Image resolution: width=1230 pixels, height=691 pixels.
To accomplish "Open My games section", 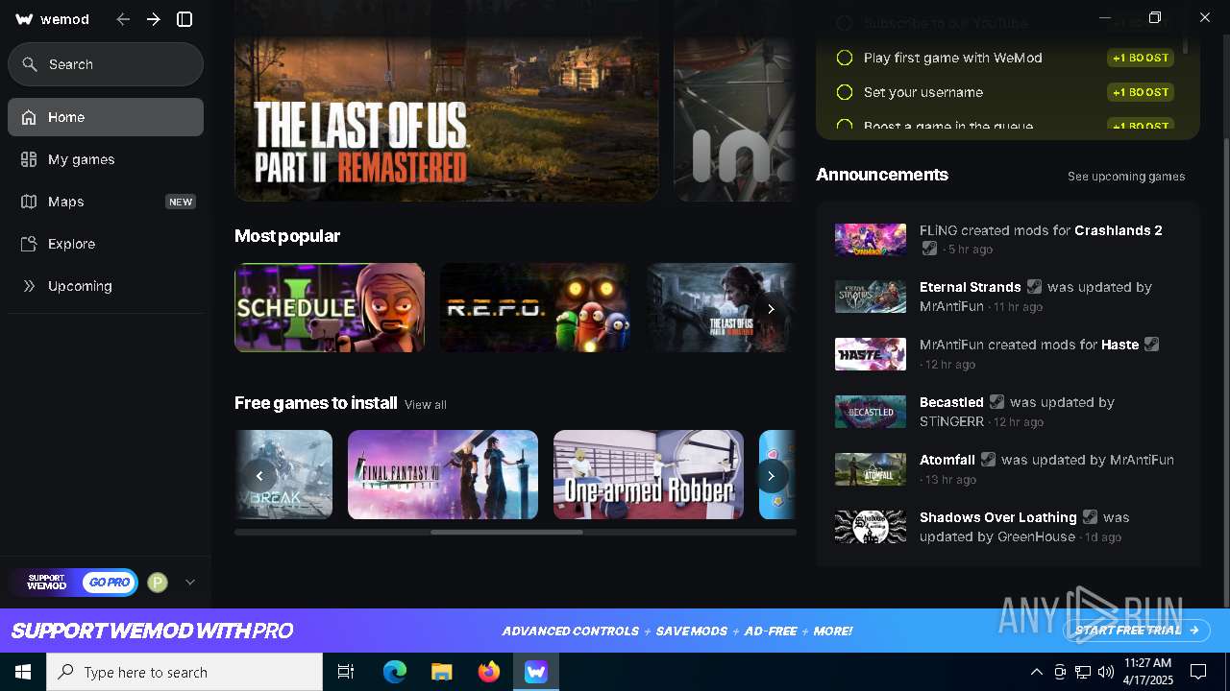I will [106, 159].
